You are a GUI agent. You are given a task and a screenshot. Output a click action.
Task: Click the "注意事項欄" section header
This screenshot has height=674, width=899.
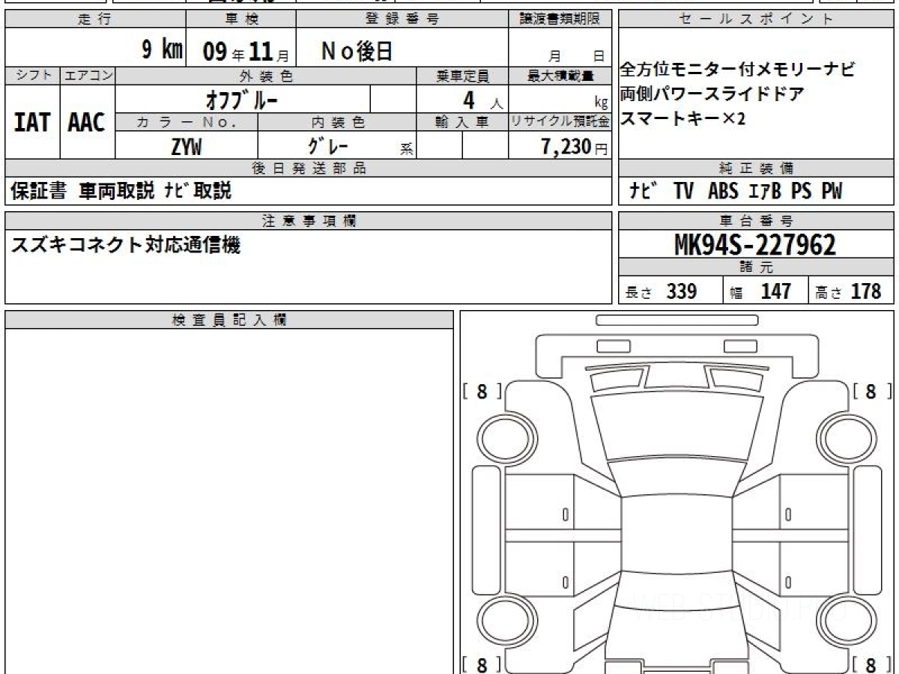pyautogui.click(x=309, y=220)
